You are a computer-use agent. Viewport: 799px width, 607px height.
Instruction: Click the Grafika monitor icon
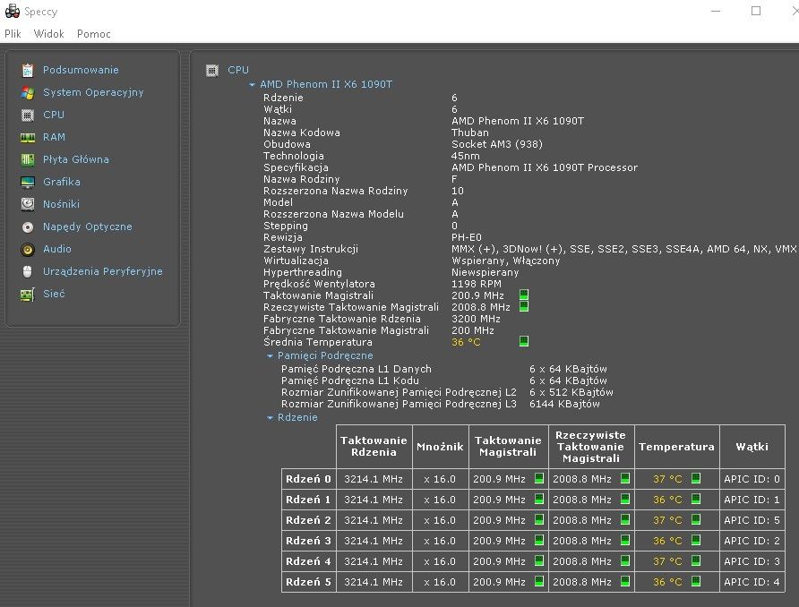[28, 182]
